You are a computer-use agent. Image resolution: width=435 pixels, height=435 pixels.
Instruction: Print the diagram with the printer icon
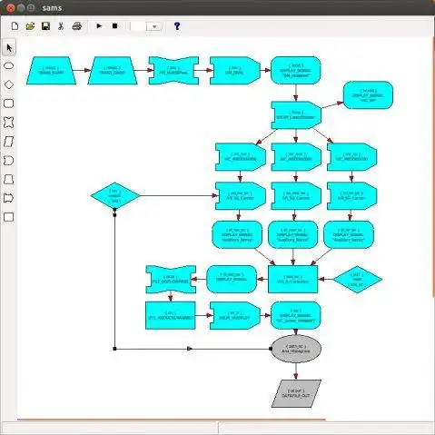point(77,26)
